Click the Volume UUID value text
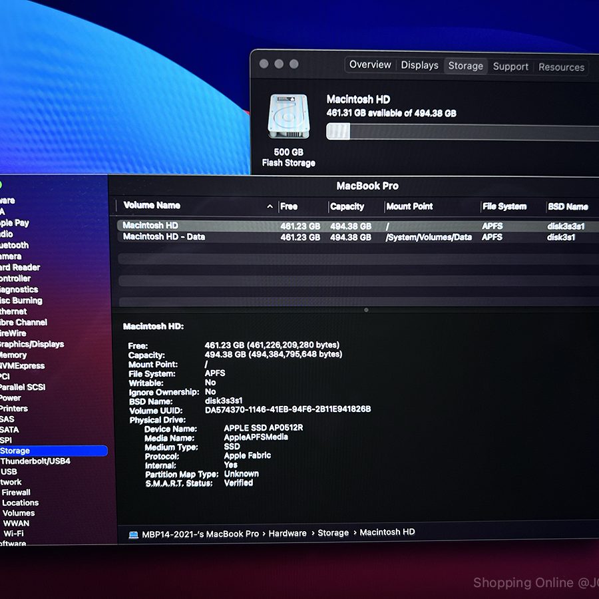599x599 pixels. (288, 409)
